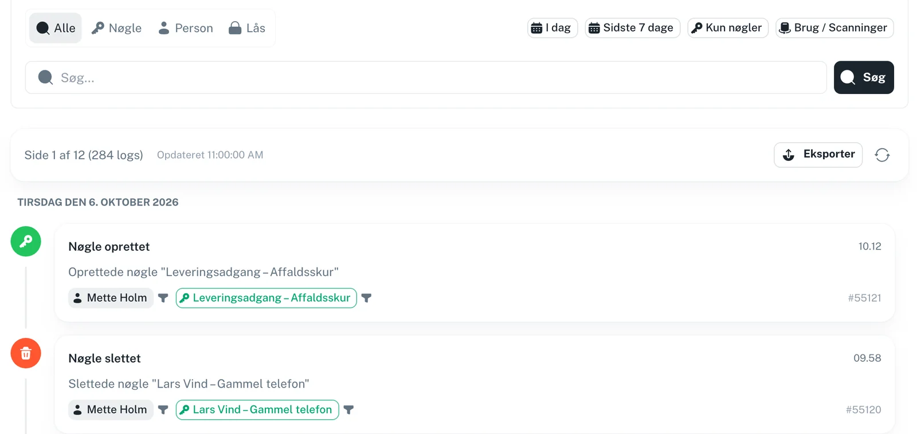The height and width of the screenshot is (434, 917).
Task: Toggle Sidste 7 dage quick filter
Action: (x=633, y=27)
